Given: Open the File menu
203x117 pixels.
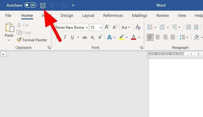Looking at the screenshot, I should coord(8,16).
